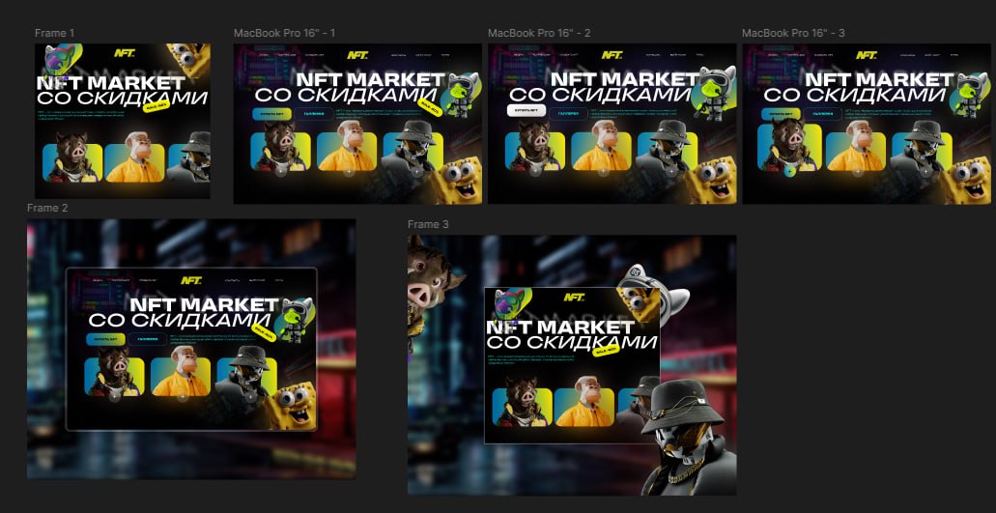The width and height of the screenshot is (996, 513).
Task: Select "NFT MARKET" heading in Frame 1
Action: (111, 83)
